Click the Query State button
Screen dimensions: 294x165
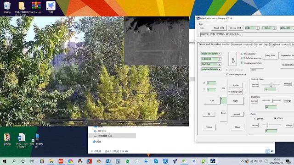click(270, 55)
